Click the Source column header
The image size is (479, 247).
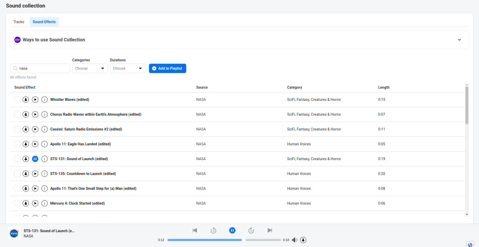[x=202, y=87]
